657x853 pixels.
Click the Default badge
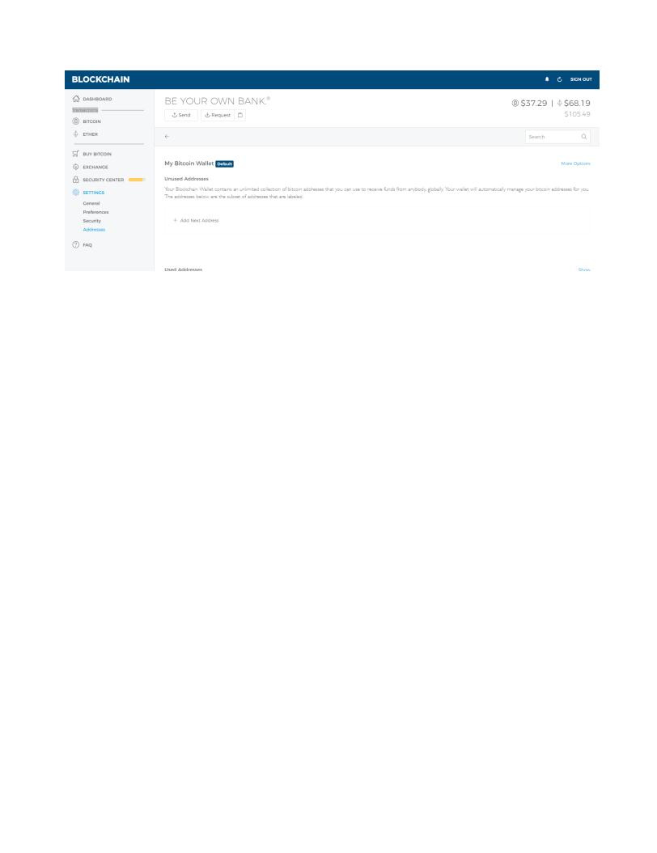(225, 163)
